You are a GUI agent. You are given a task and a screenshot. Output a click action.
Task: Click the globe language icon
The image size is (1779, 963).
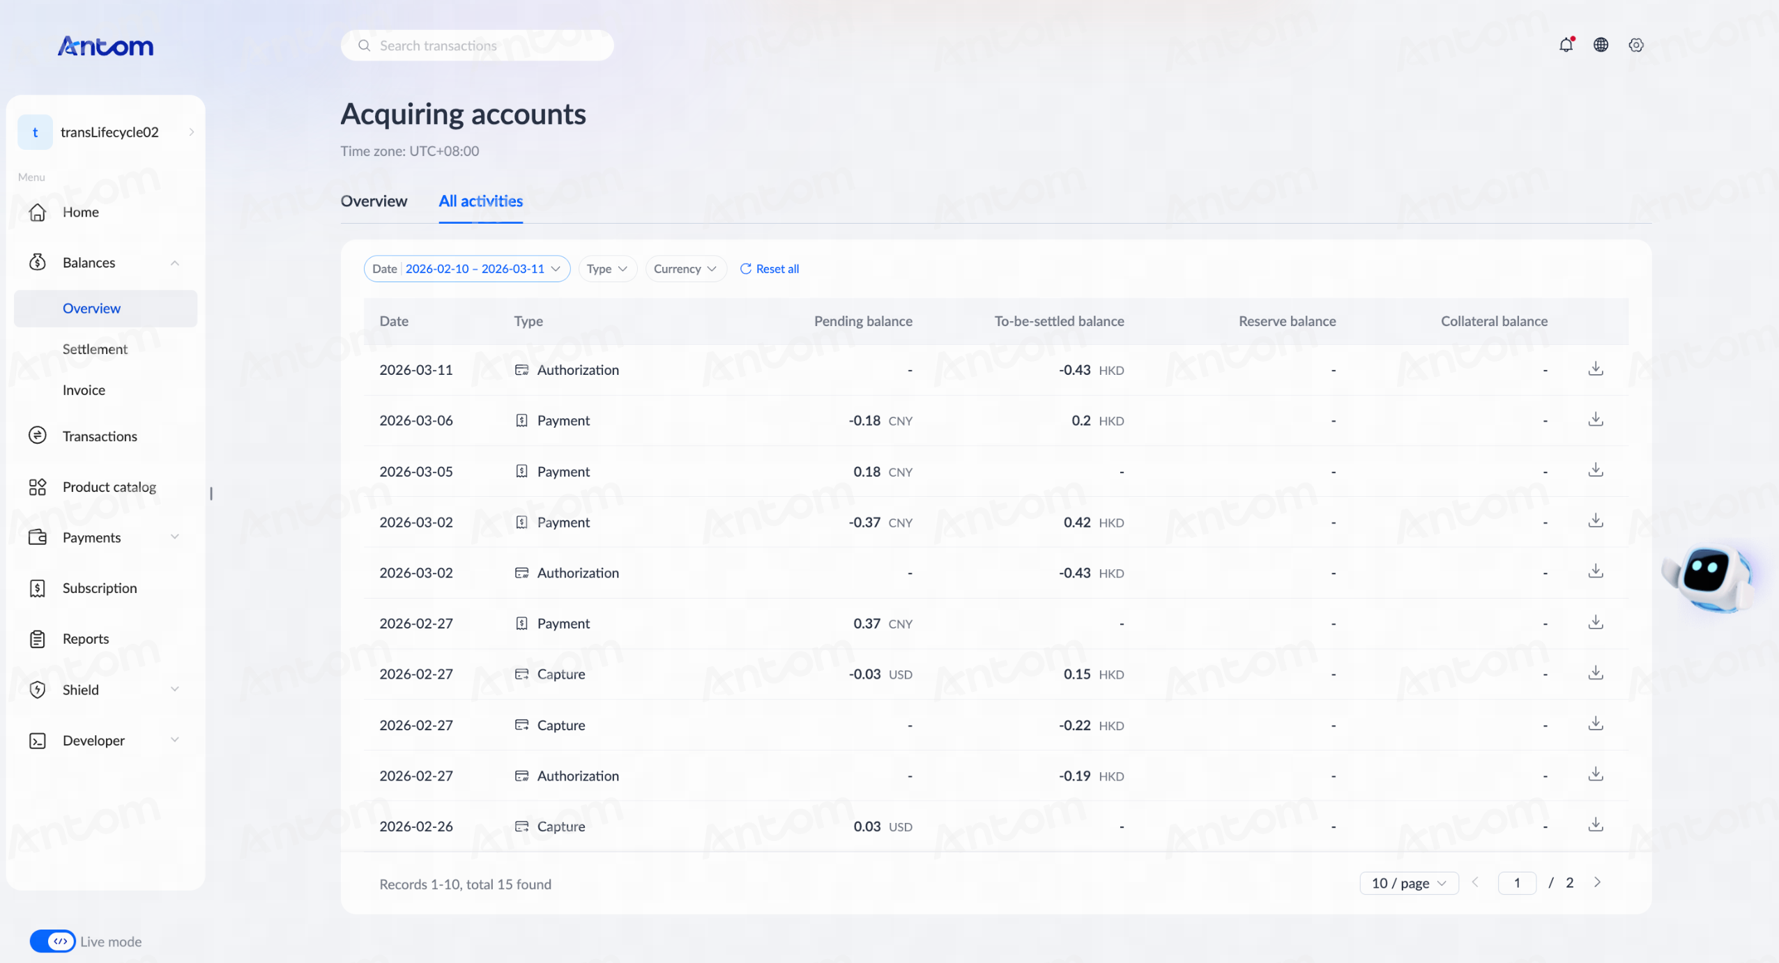pos(1601,45)
